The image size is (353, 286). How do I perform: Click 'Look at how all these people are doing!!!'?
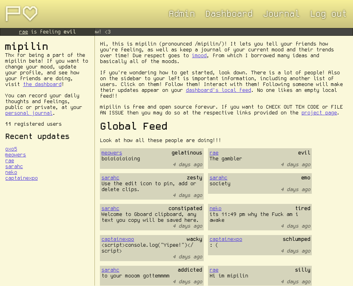click(x=161, y=140)
